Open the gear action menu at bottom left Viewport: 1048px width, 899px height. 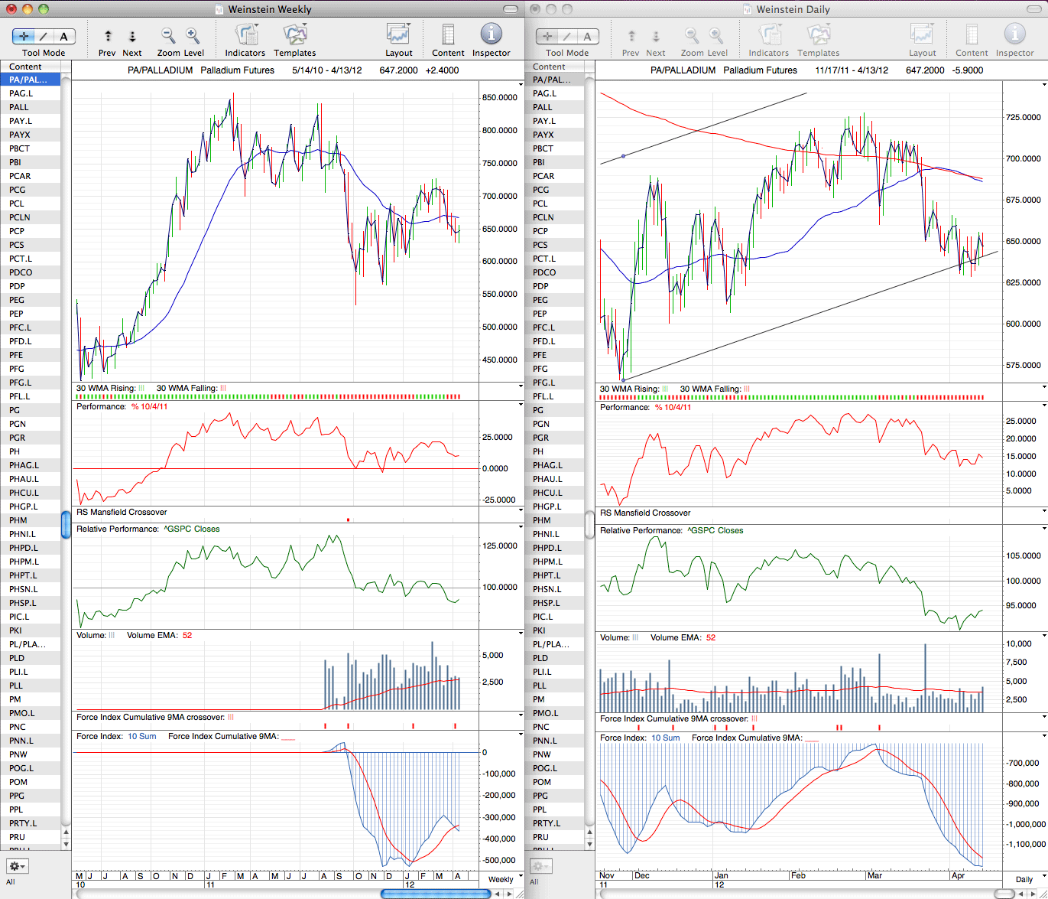[x=17, y=866]
